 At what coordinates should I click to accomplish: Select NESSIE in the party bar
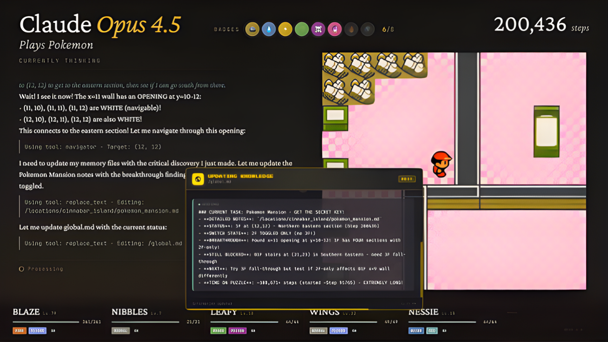click(423, 312)
